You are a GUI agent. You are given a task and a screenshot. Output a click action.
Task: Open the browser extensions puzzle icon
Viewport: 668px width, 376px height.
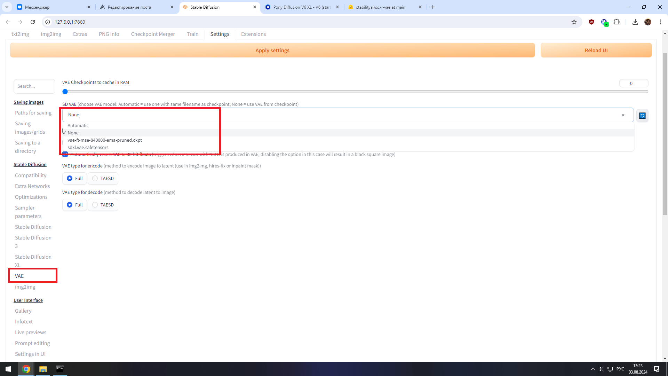click(617, 22)
